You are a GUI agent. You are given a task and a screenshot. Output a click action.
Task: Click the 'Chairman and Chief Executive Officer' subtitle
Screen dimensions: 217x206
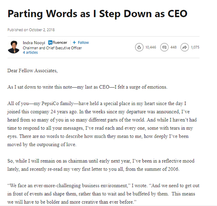(52, 48)
